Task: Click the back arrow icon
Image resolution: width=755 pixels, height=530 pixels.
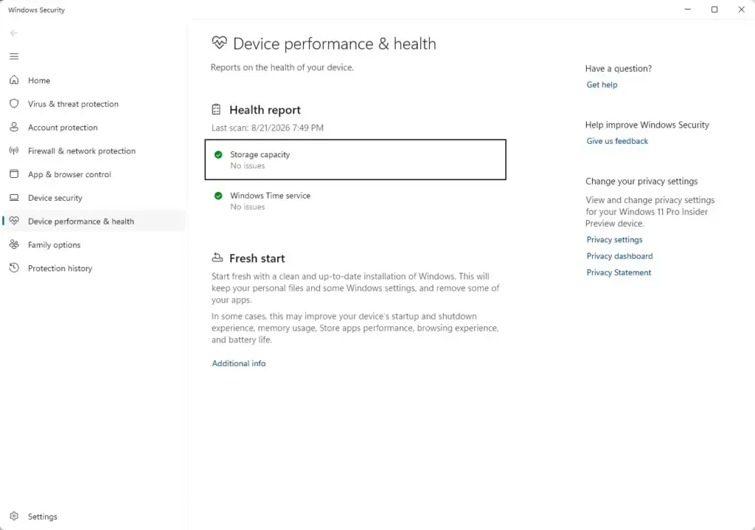Action: point(14,32)
